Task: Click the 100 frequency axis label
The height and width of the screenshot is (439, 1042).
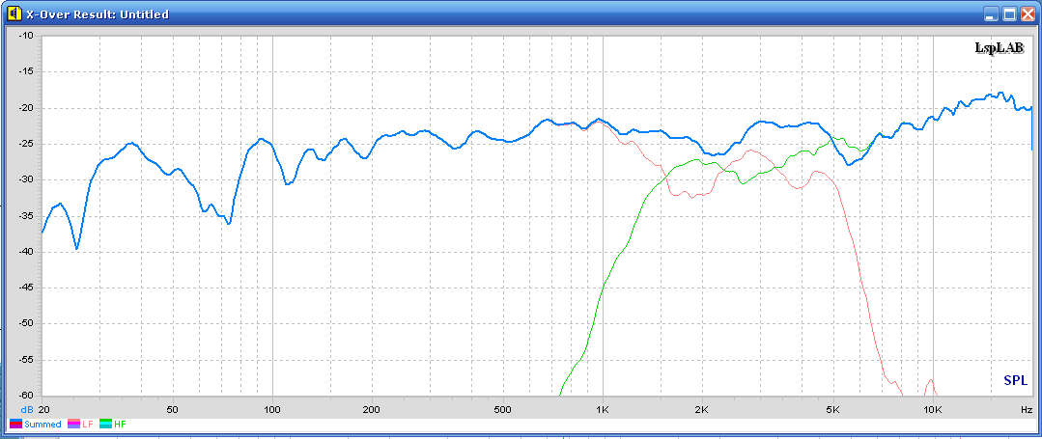Action: (273, 409)
